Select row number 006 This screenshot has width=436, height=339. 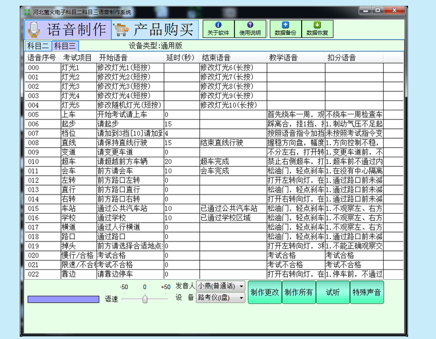click(x=43, y=124)
